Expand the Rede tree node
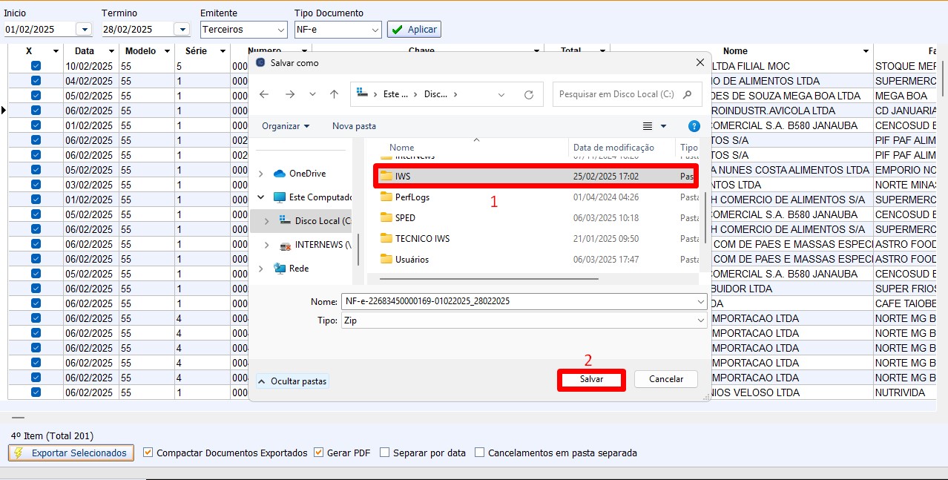 [x=260, y=269]
